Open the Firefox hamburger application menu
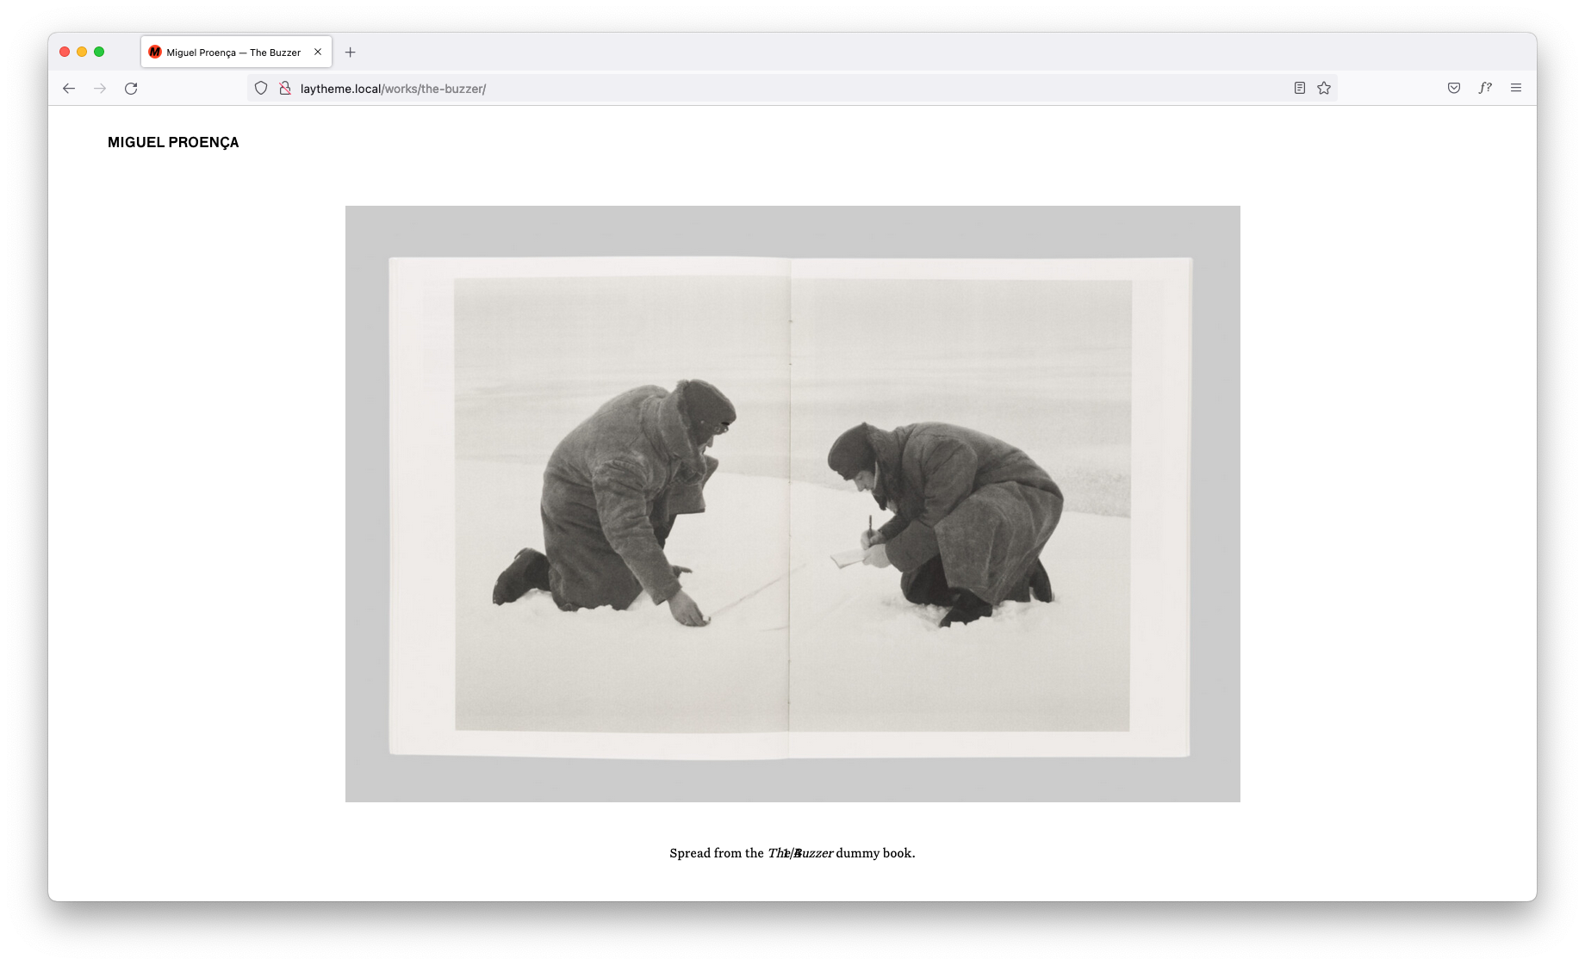This screenshot has height=965, width=1585. (1516, 88)
